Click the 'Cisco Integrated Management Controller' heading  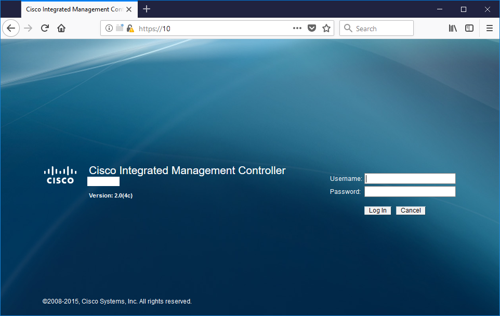point(187,170)
